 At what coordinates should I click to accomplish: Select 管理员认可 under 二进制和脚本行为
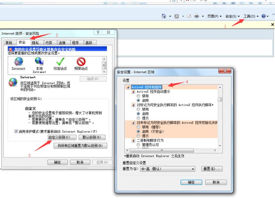click(139, 145)
